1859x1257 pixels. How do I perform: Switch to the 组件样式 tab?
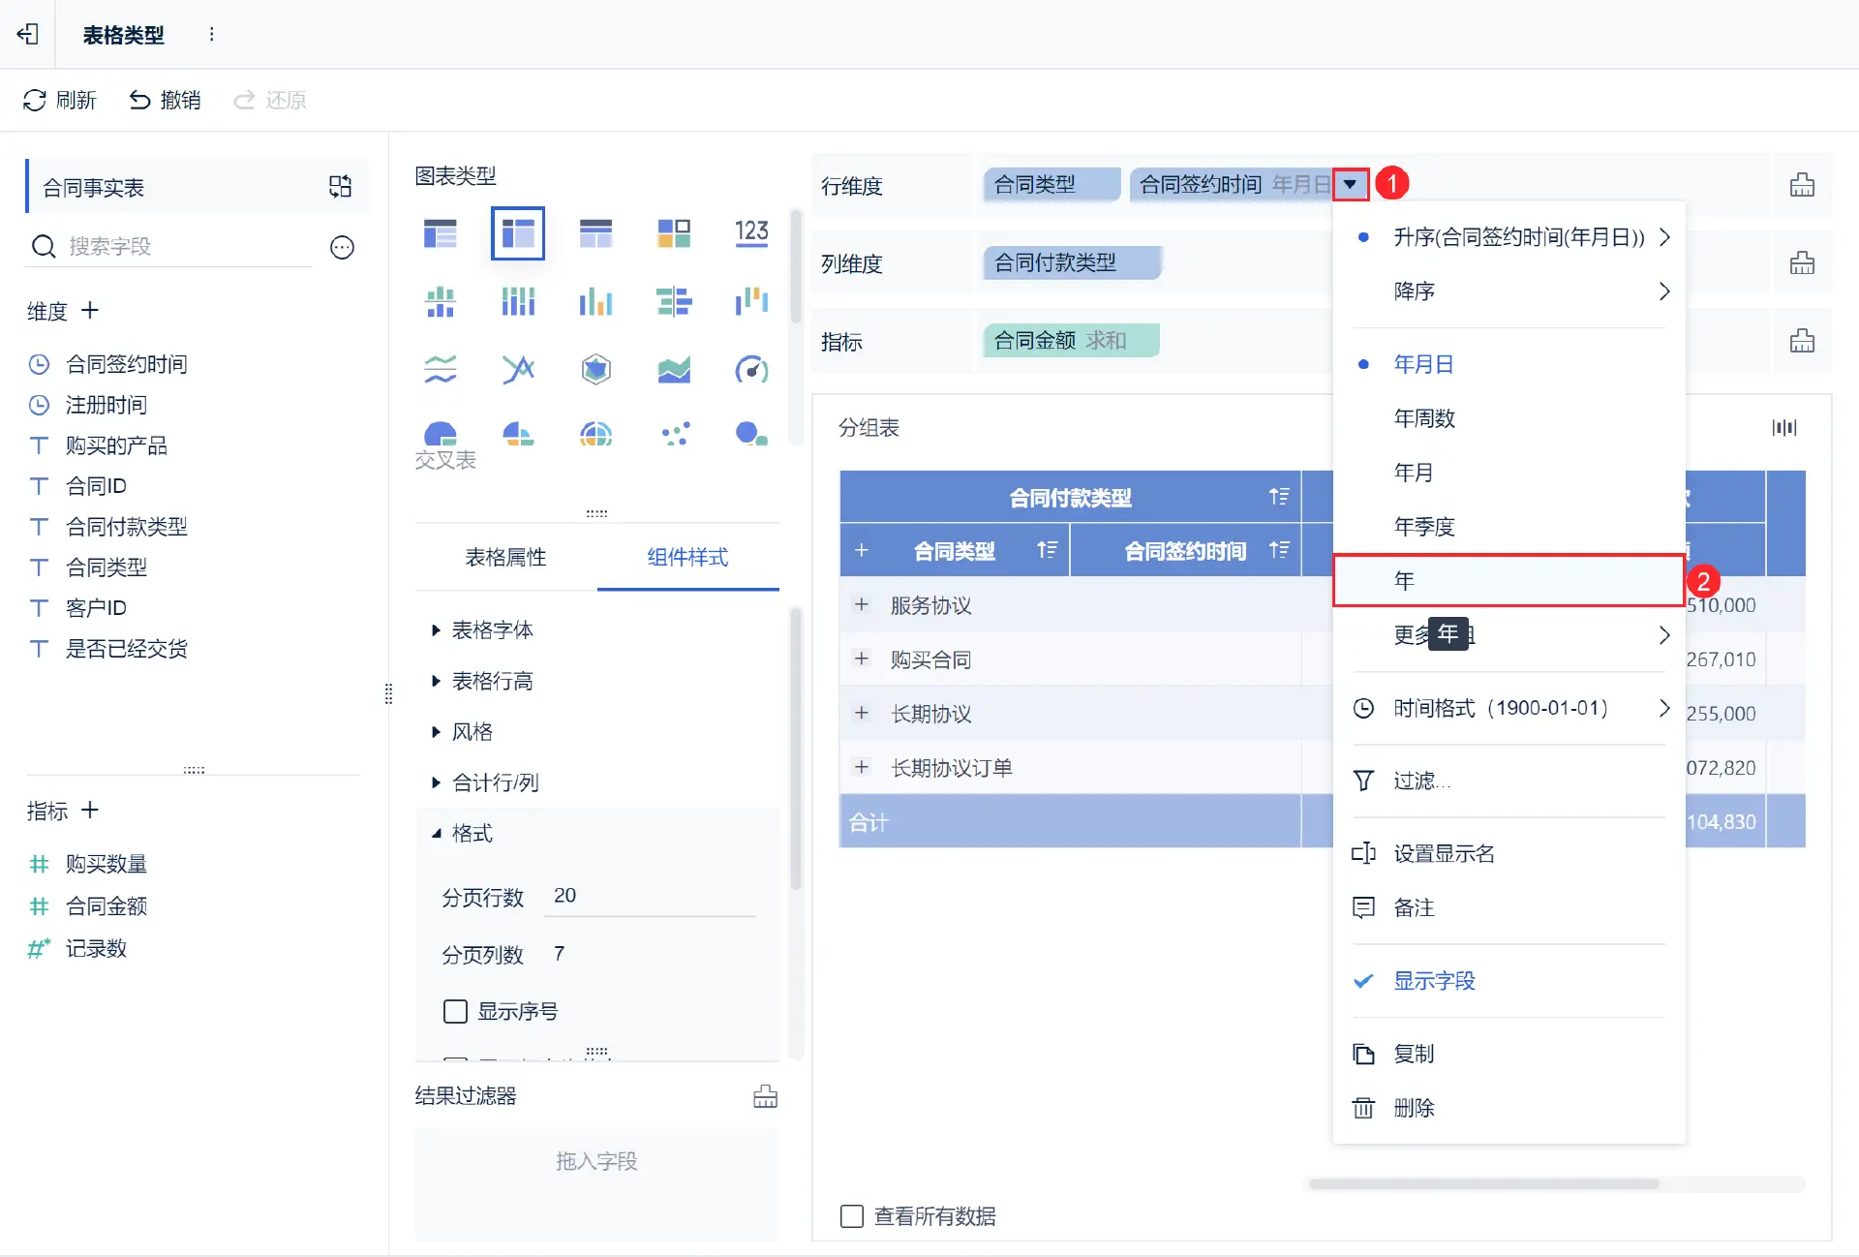pyautogui.click(x=687, y=557)
